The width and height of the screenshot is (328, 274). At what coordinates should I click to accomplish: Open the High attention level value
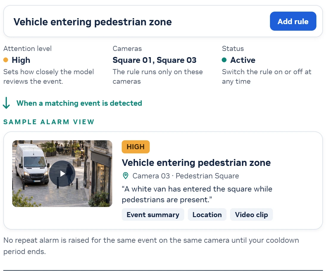coord(21,60)
